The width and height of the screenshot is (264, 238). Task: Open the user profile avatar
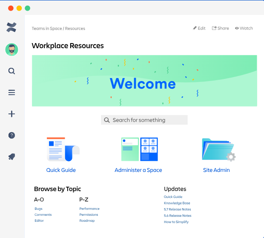pos(11,49)
